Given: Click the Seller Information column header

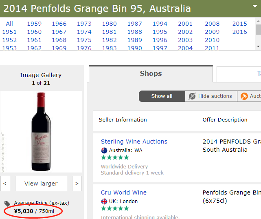Looking at the screenshot, I should (123, 119).
